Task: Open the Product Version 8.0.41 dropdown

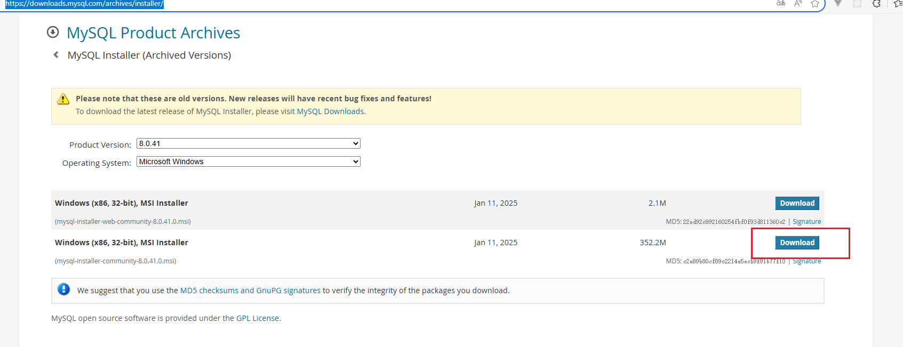Action: [249, 143]
